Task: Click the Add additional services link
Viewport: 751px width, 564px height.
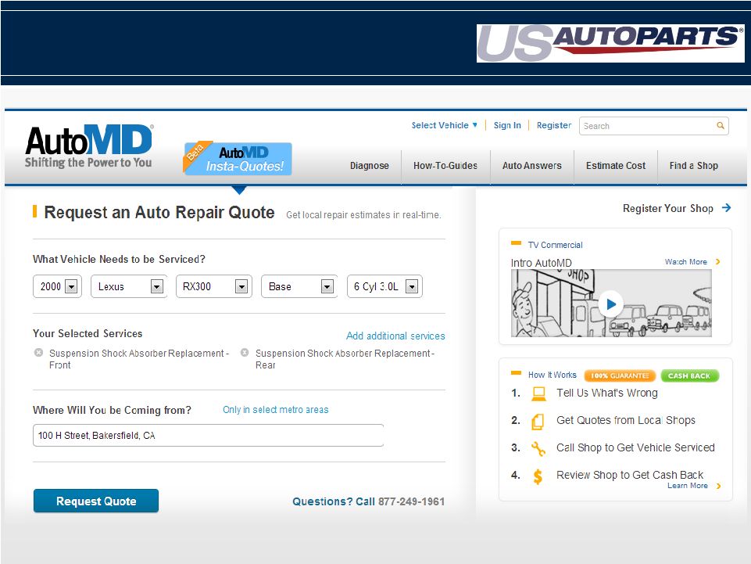Action: (x=395, y=336)
